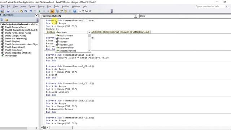Switch to Procedure View at the code window bottom
Screen dimensions: 231x130
[x=42, y=127]
